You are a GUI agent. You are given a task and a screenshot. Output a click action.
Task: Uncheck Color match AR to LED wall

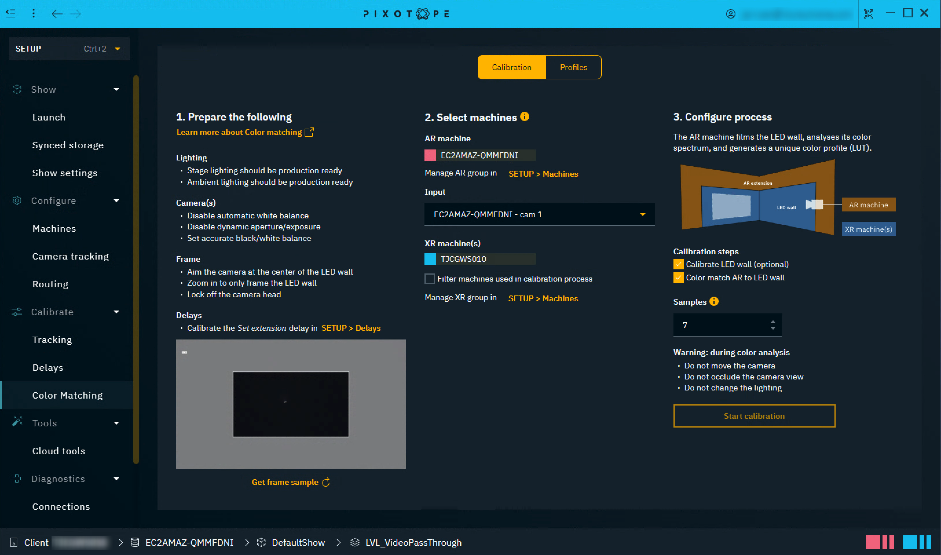pyautogui.click(x=678, y=277)
